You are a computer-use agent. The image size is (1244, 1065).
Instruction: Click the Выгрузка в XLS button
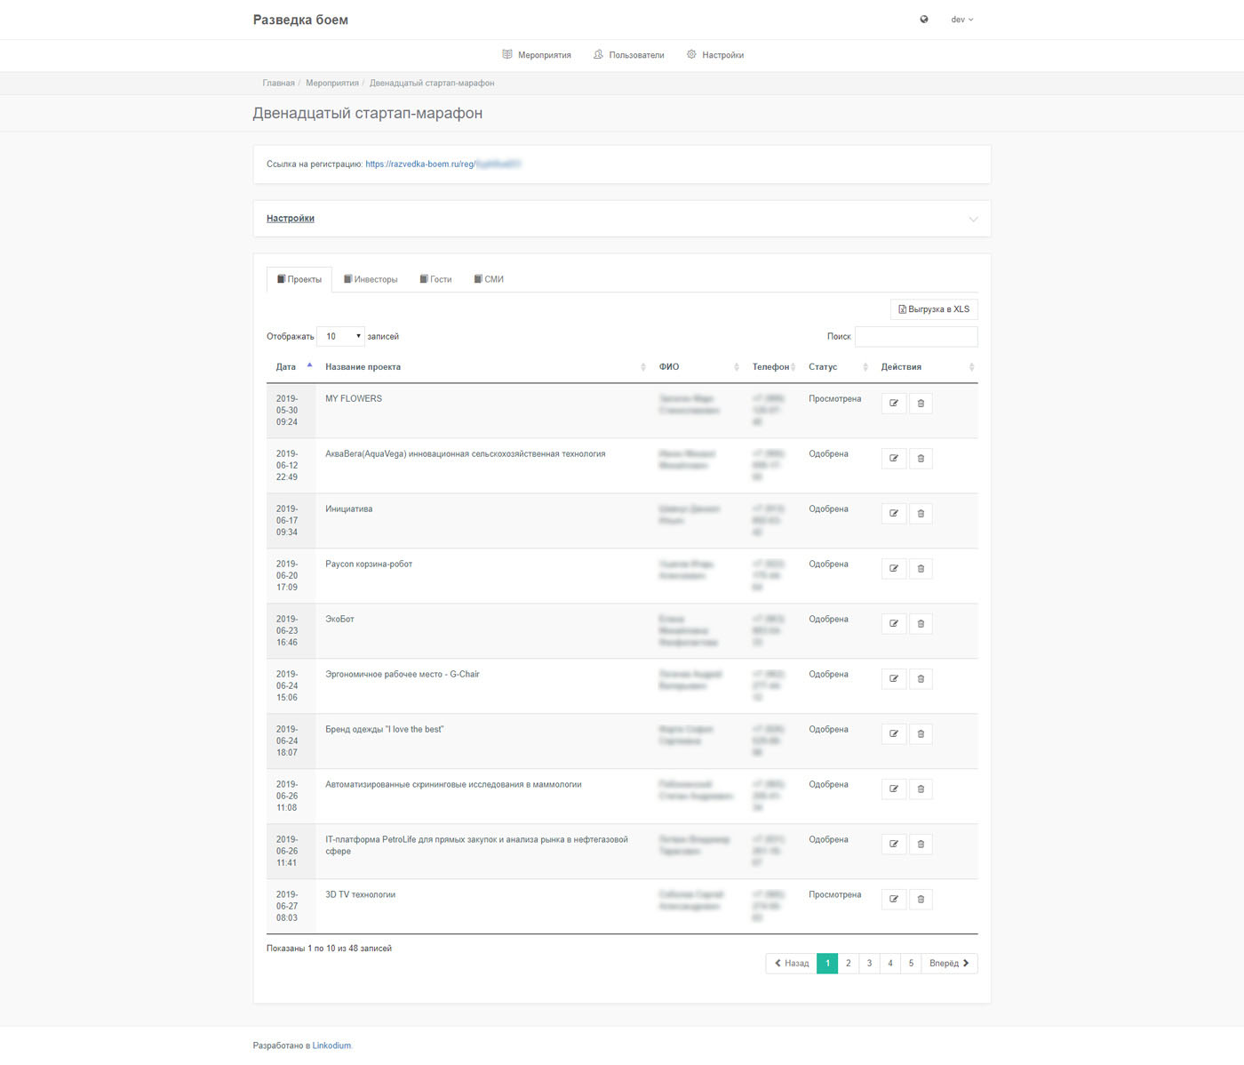coord(934,309)
